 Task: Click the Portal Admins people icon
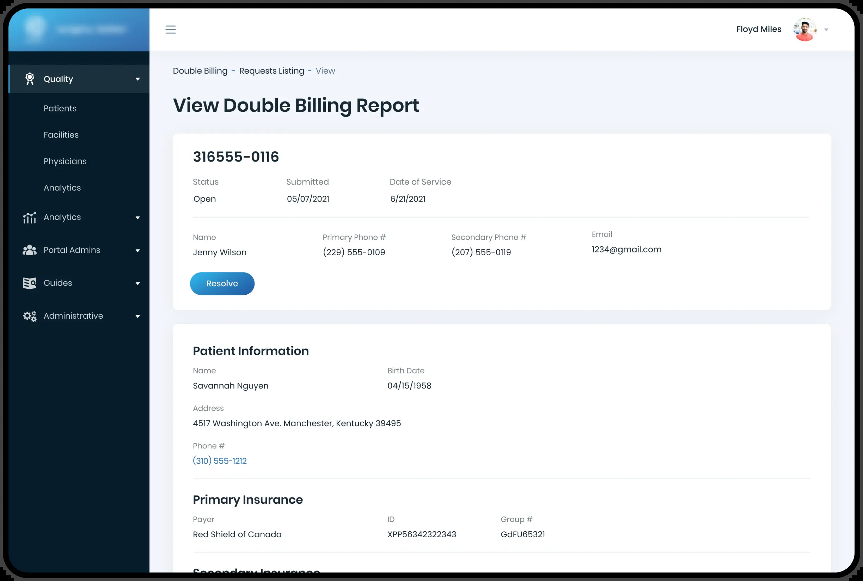click(x=30, y=250)
